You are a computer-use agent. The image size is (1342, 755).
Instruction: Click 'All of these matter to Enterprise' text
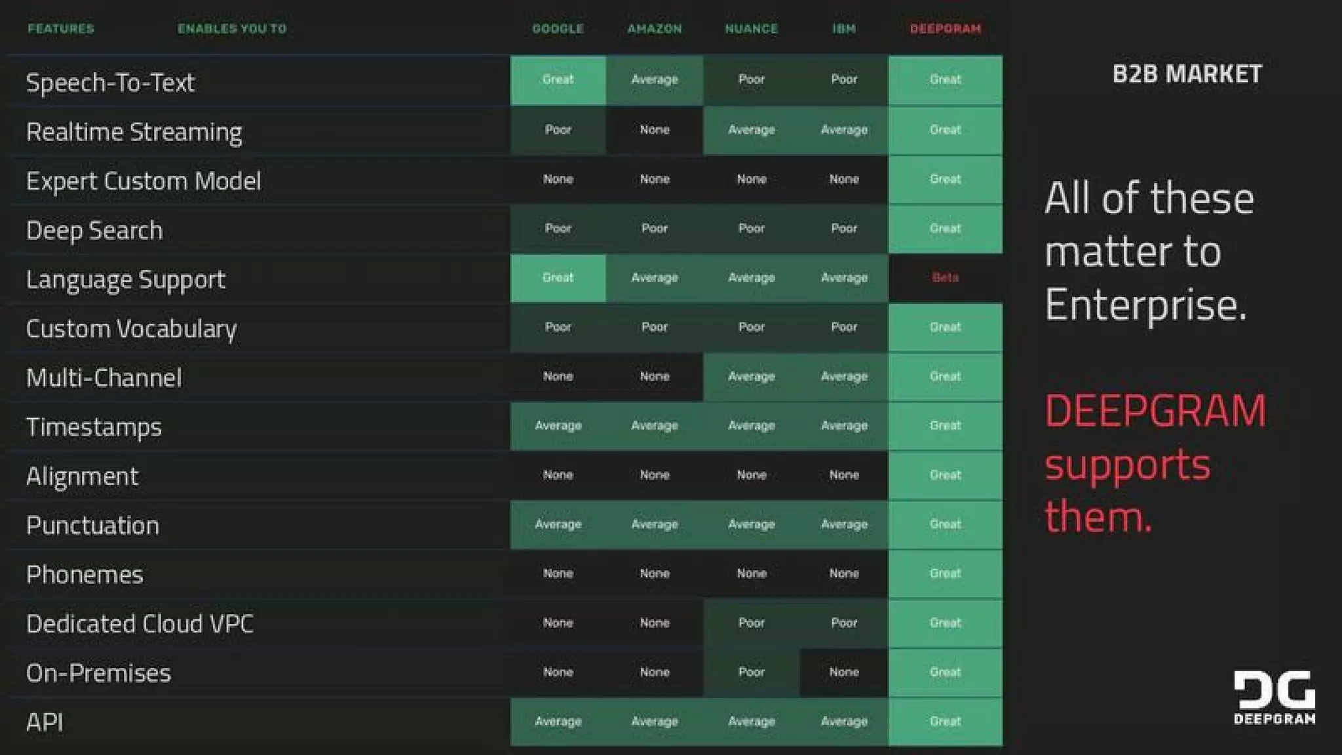point(1149,252)
